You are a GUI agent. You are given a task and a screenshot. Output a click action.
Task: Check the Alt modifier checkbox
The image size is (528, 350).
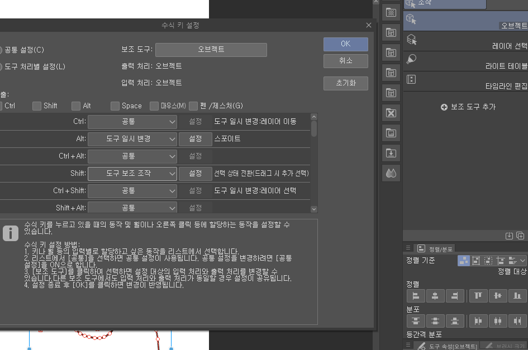pyautogui.click(x=76, y=106)
